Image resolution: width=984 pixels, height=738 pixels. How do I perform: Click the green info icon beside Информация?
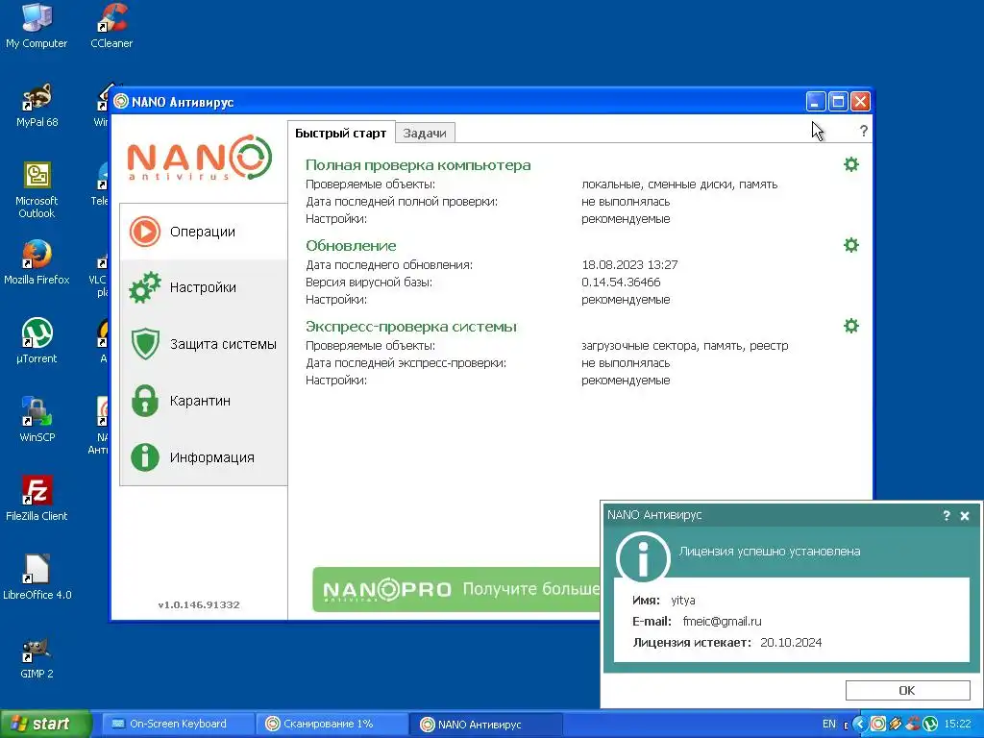[145, 456]
